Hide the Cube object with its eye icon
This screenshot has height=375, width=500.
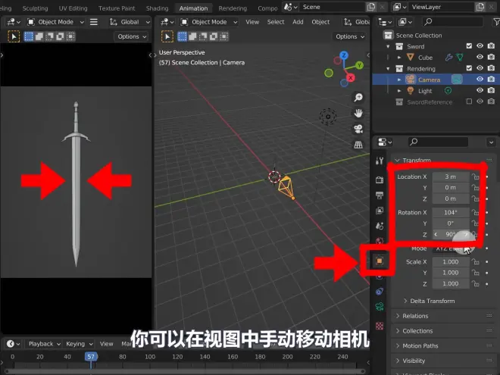pos(480,57)
